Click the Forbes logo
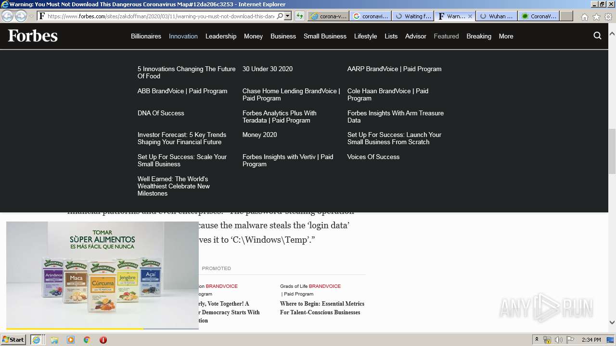This screenshot has width=616, height=346. 33,36
